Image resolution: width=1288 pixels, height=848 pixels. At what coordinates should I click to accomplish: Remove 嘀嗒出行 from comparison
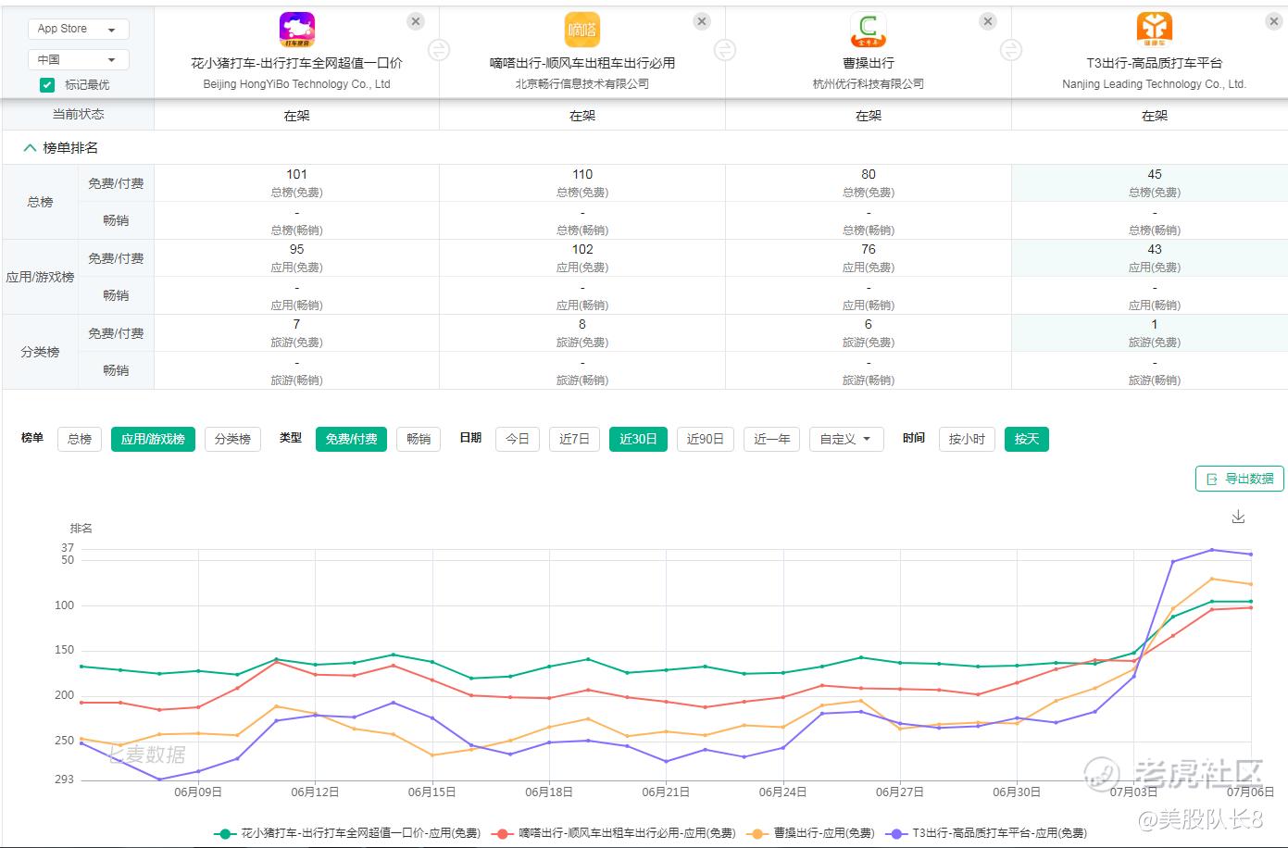[702, 21]
